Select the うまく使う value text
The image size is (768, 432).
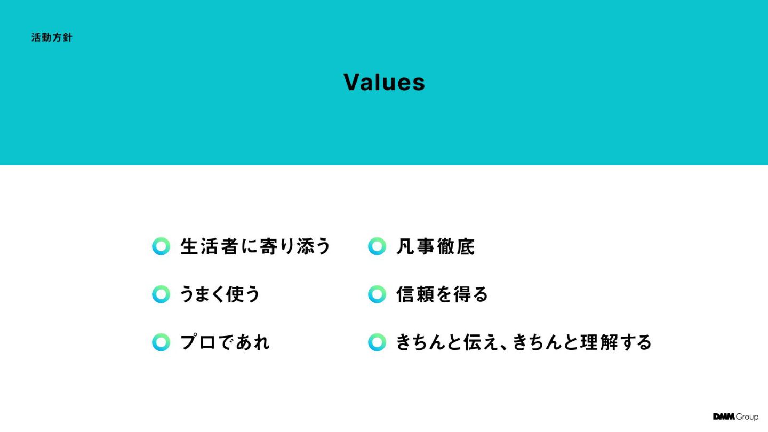pyautogui.click(x=220, y=294)
